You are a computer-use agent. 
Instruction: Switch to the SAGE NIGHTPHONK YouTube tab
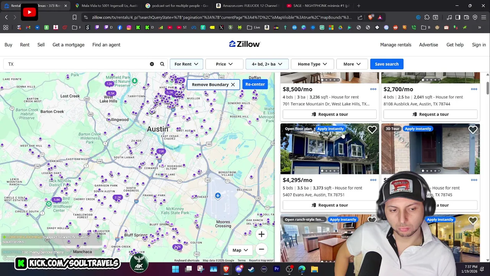coord(318,6)
